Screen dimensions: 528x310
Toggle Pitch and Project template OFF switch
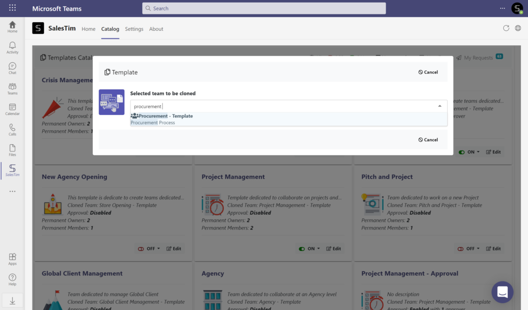[460, 249]
